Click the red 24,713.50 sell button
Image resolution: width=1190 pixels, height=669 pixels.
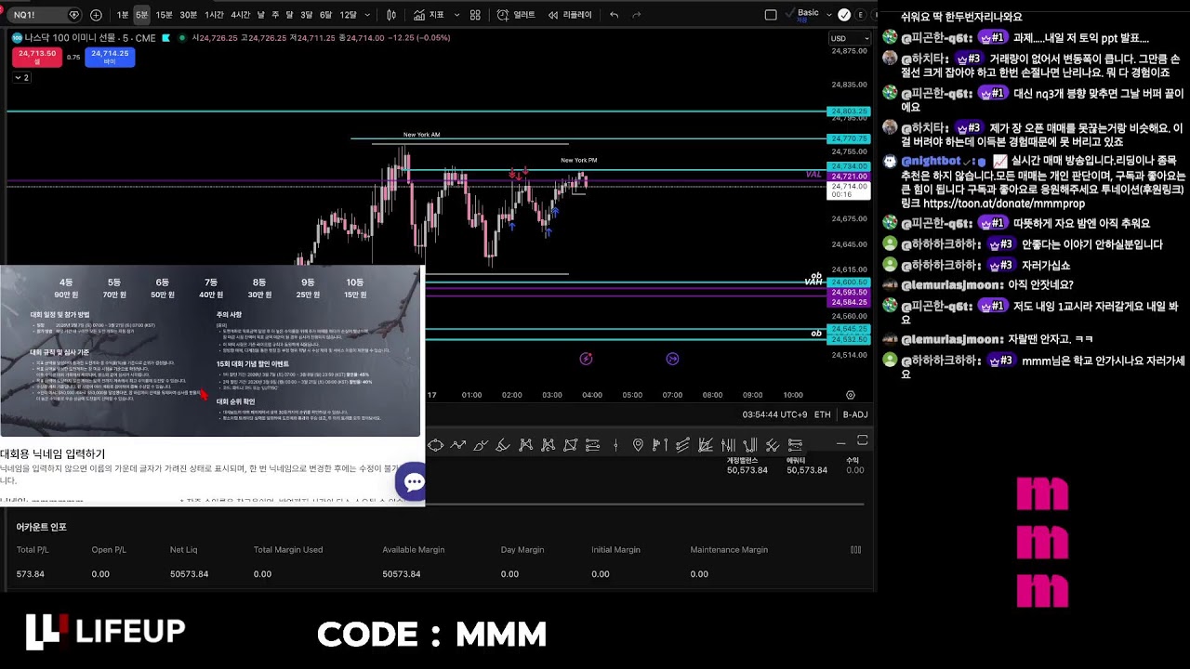click(x=37, y=57)
